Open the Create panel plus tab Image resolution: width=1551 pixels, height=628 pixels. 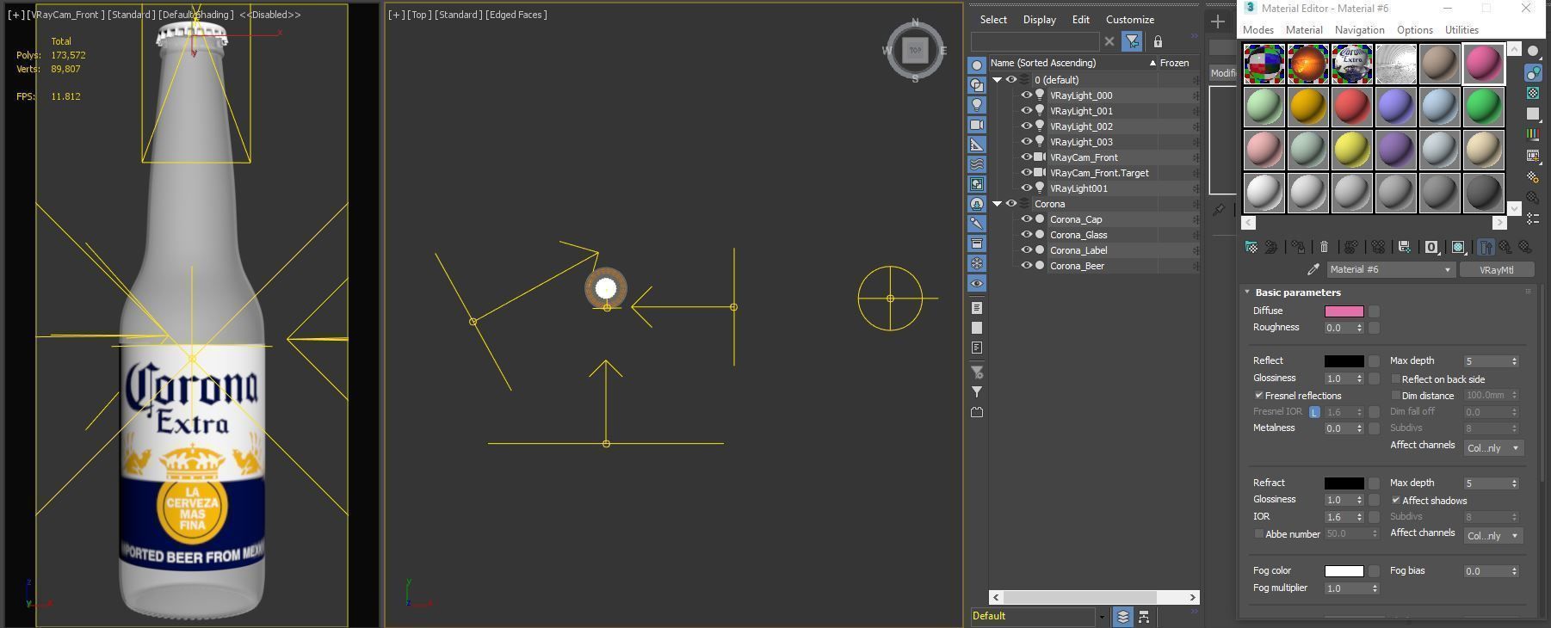[1218, 22]
